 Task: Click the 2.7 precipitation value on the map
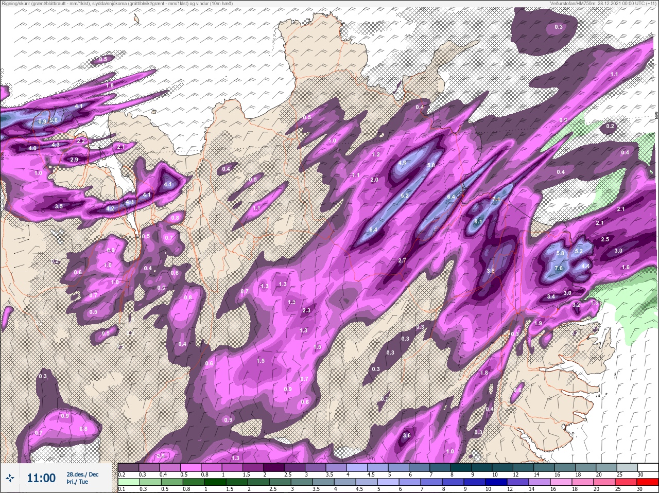(403, 261)
